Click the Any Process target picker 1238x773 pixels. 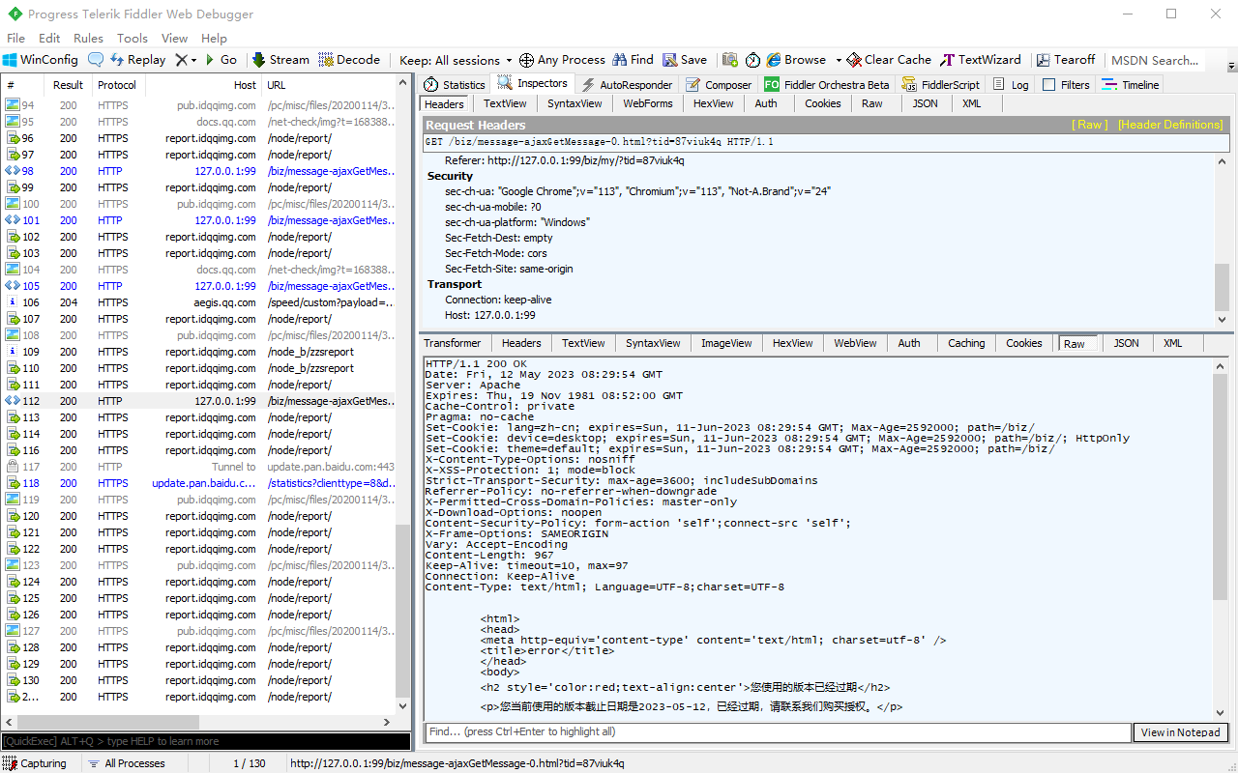tap(562, 60)
